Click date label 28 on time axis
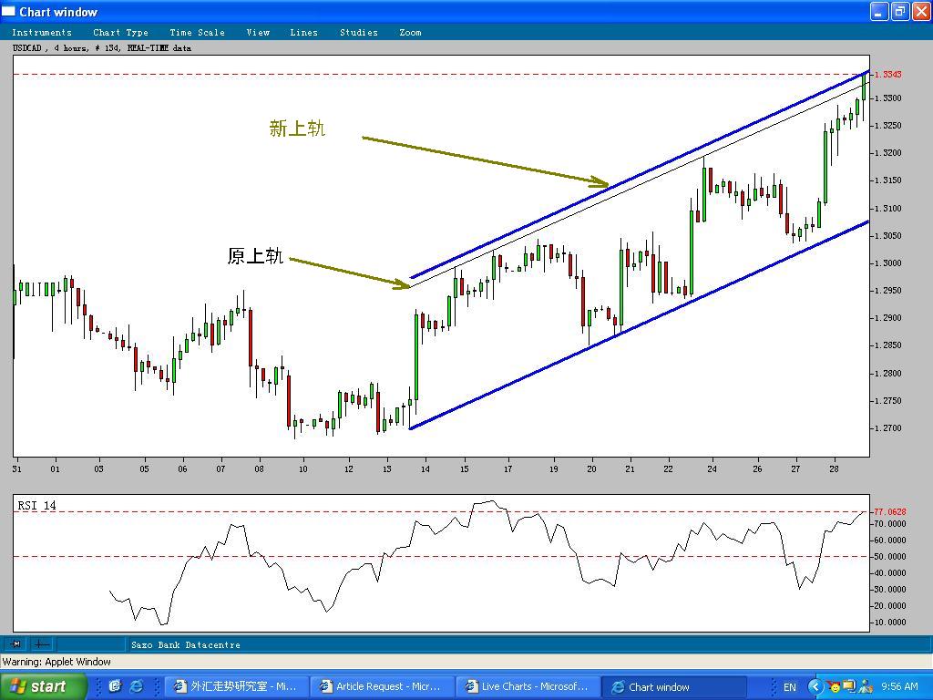 (x=834, y=469)
